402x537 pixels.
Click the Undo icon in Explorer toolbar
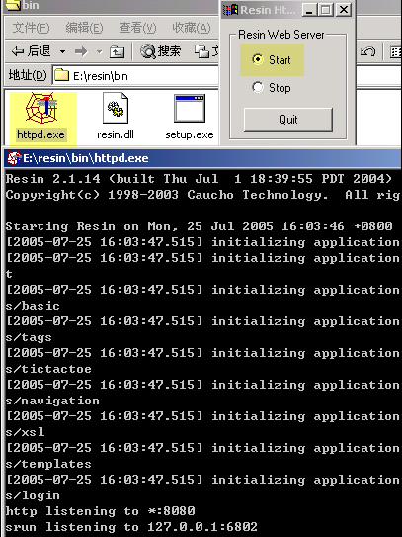pos(367,52)
